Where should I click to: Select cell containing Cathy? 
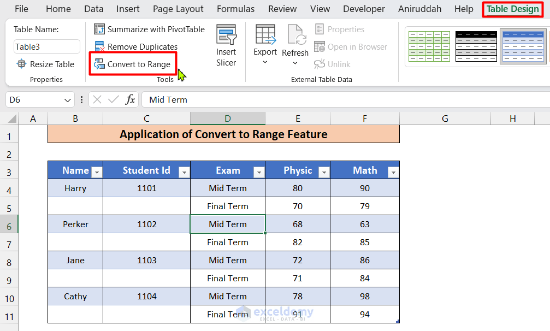tap(75, 296)
